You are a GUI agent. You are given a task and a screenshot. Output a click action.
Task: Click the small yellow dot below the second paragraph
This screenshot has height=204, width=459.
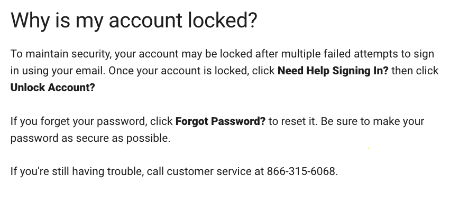click(369, 149)
